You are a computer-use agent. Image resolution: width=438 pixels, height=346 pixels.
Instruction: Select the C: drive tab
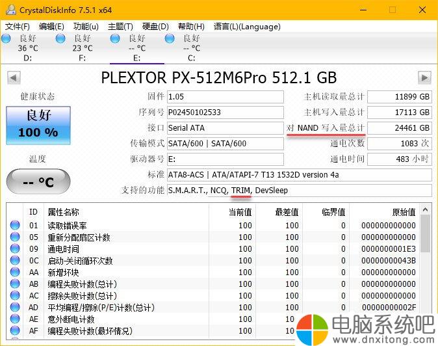192,47
